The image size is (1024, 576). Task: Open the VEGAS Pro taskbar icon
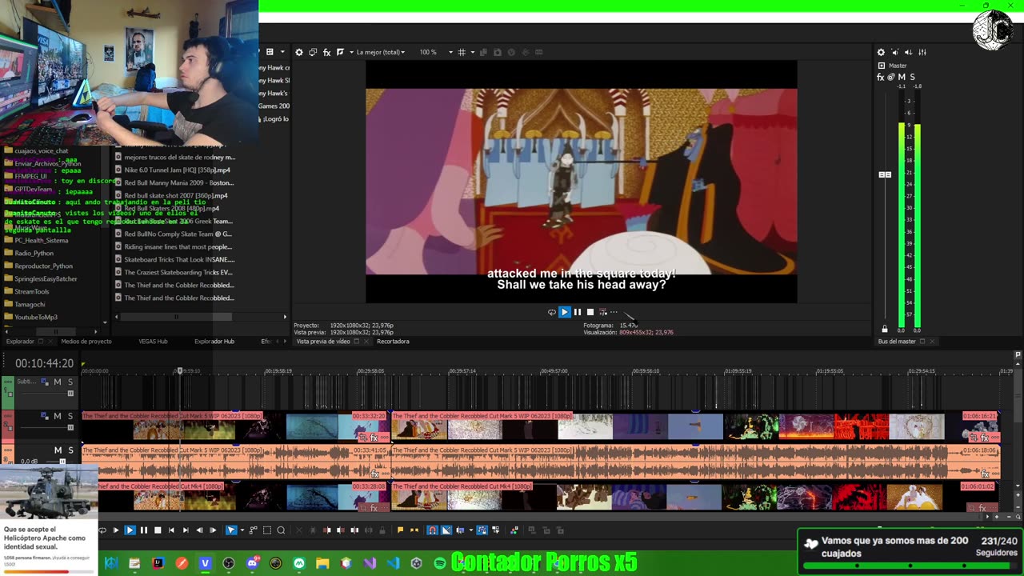[205, 563]
